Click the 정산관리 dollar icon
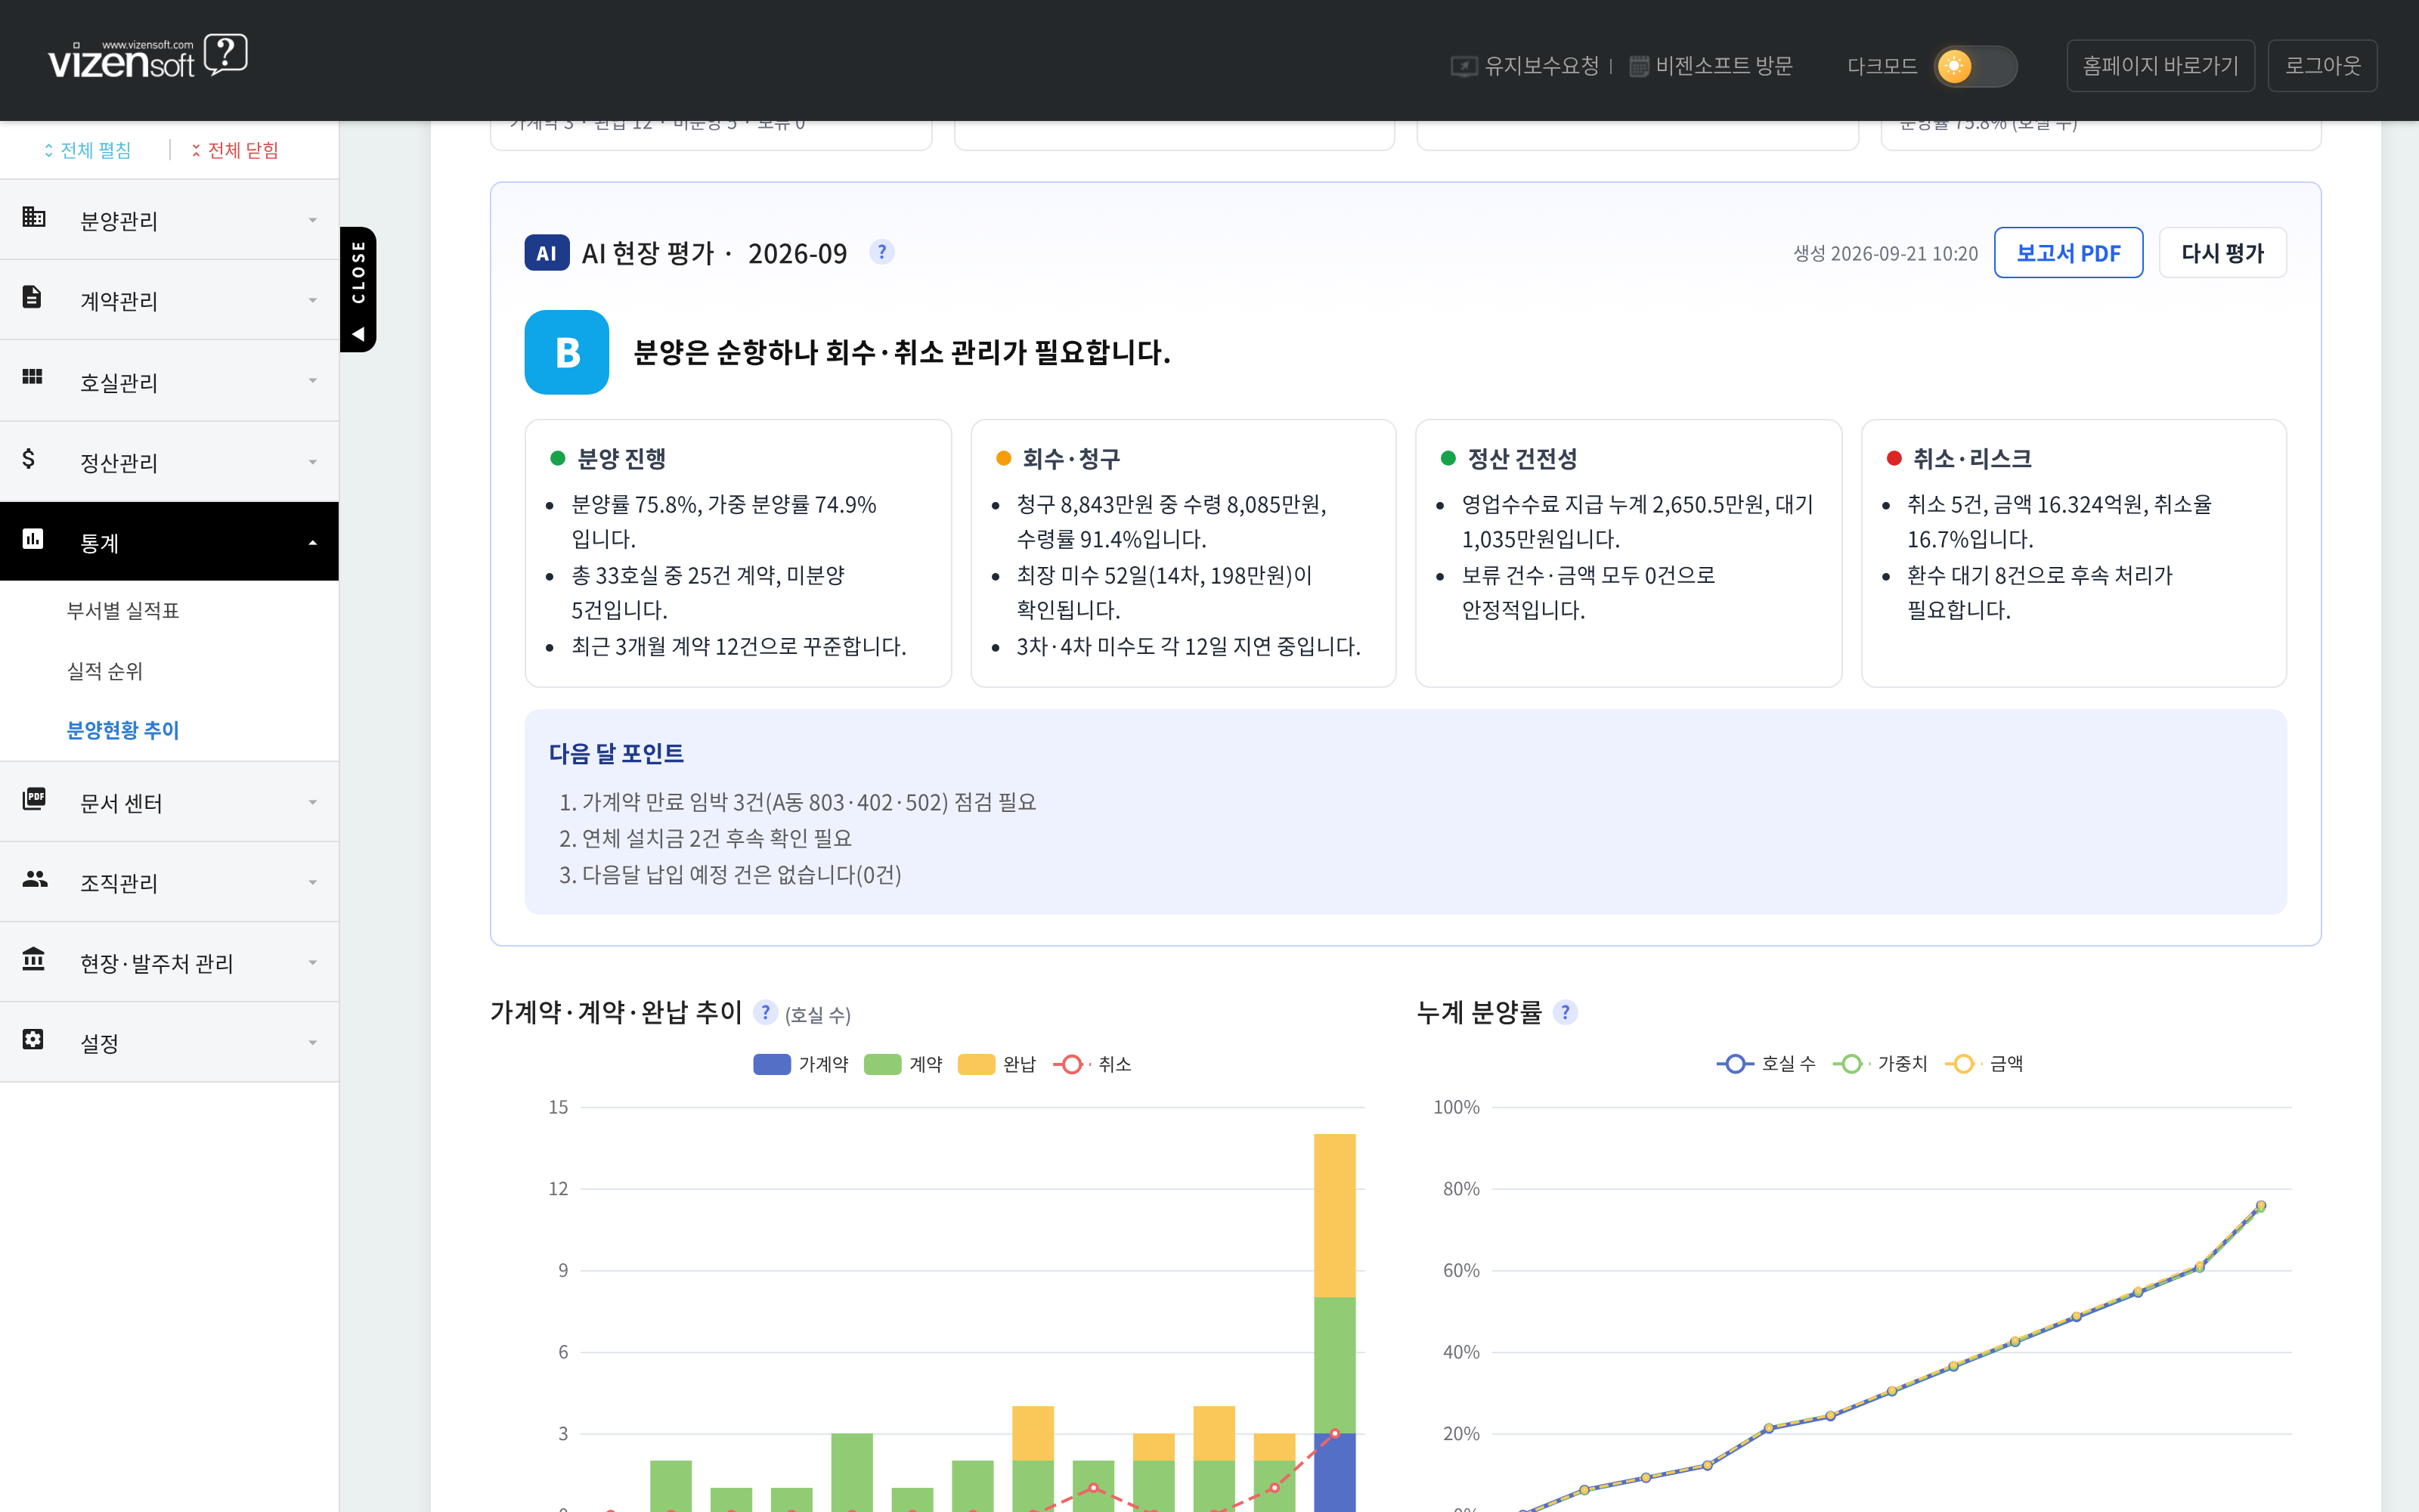This screenshot has height=1512, width=2419. (x=28, y=458)
